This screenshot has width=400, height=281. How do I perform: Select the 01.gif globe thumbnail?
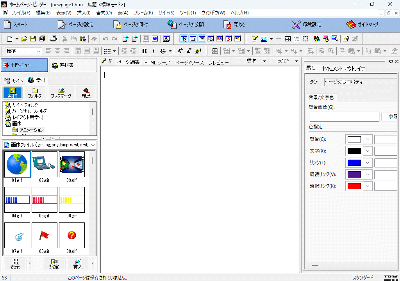point(17,164)
